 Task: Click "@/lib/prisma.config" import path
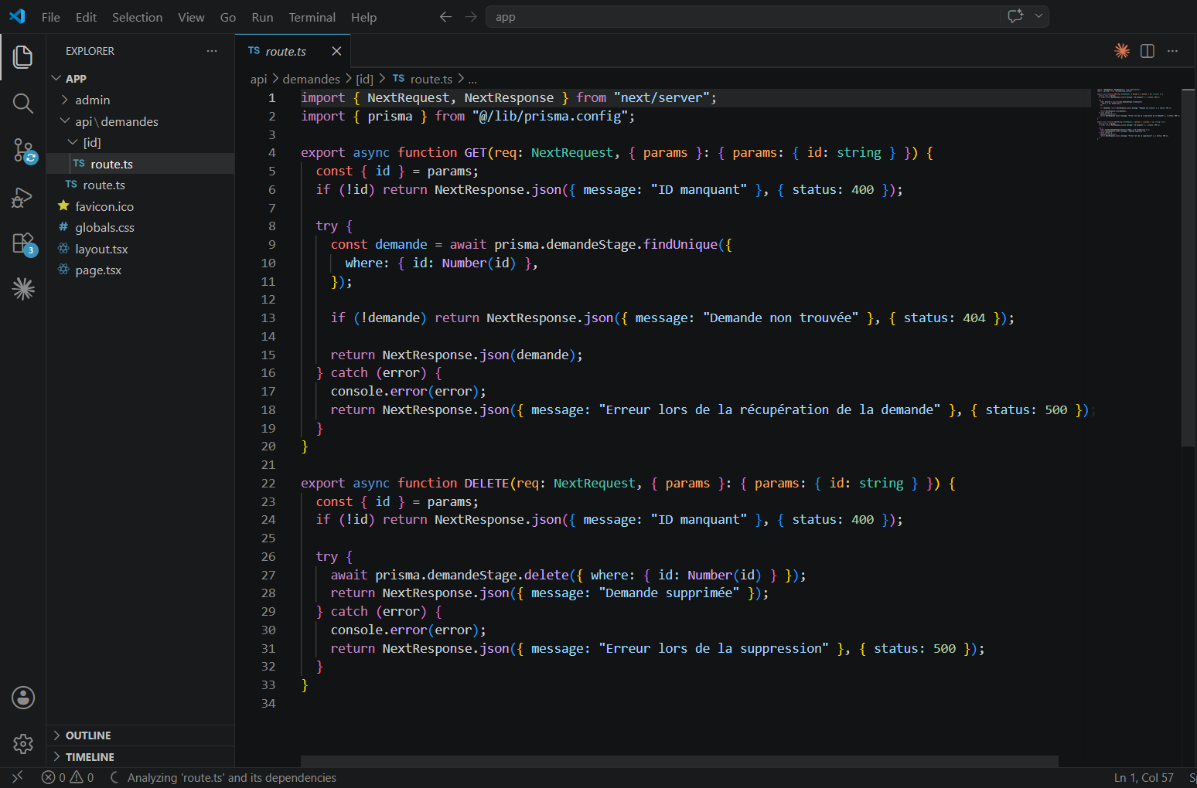coord(551,116)
